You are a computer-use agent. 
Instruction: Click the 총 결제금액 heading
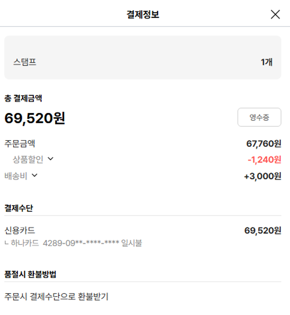pos(23,98)
